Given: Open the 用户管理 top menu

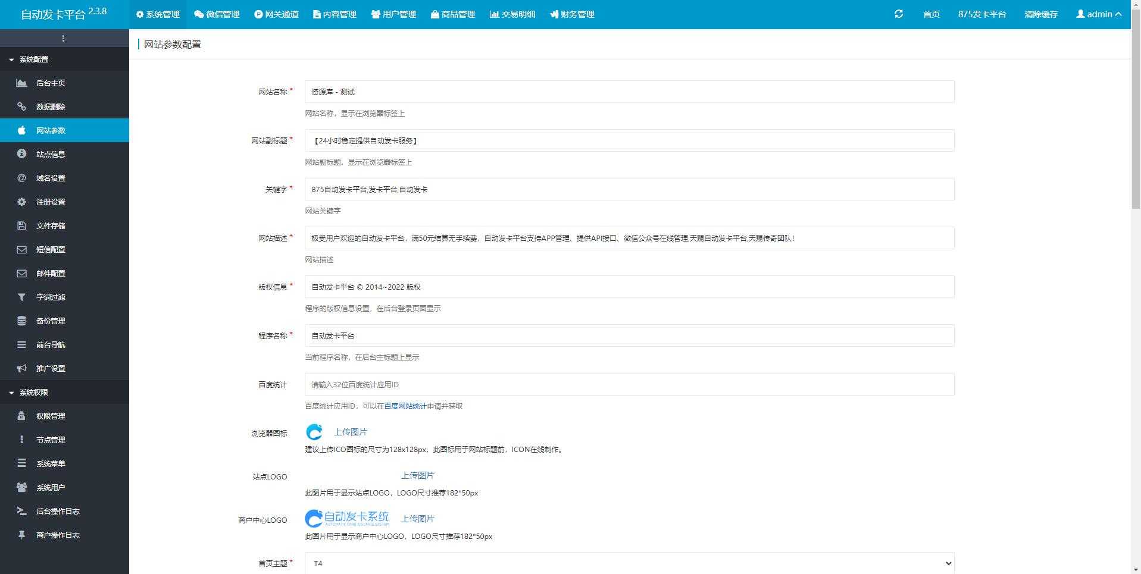Looking at the screenshot, I should 393,14.
